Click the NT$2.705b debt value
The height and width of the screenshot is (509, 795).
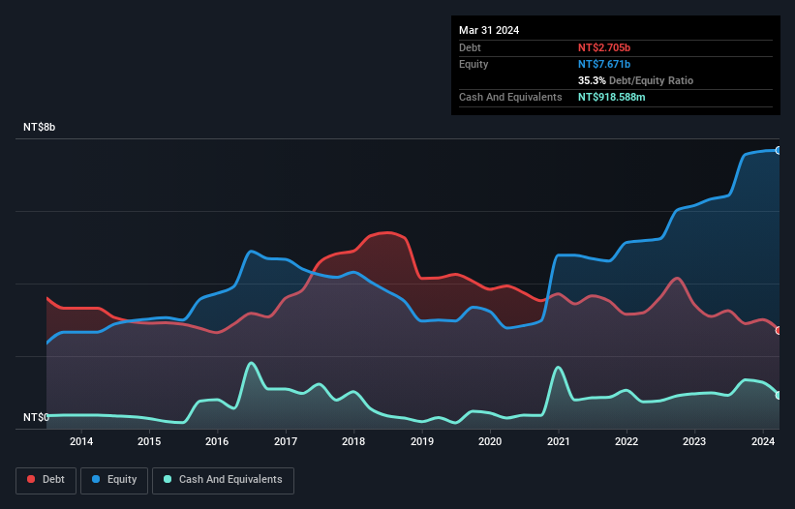[x=604, y=47]
